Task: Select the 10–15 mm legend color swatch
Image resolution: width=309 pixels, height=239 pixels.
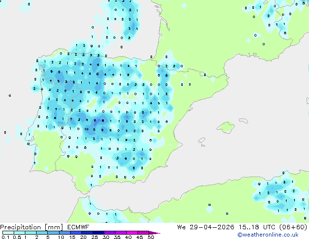Action: coord(64,233)
